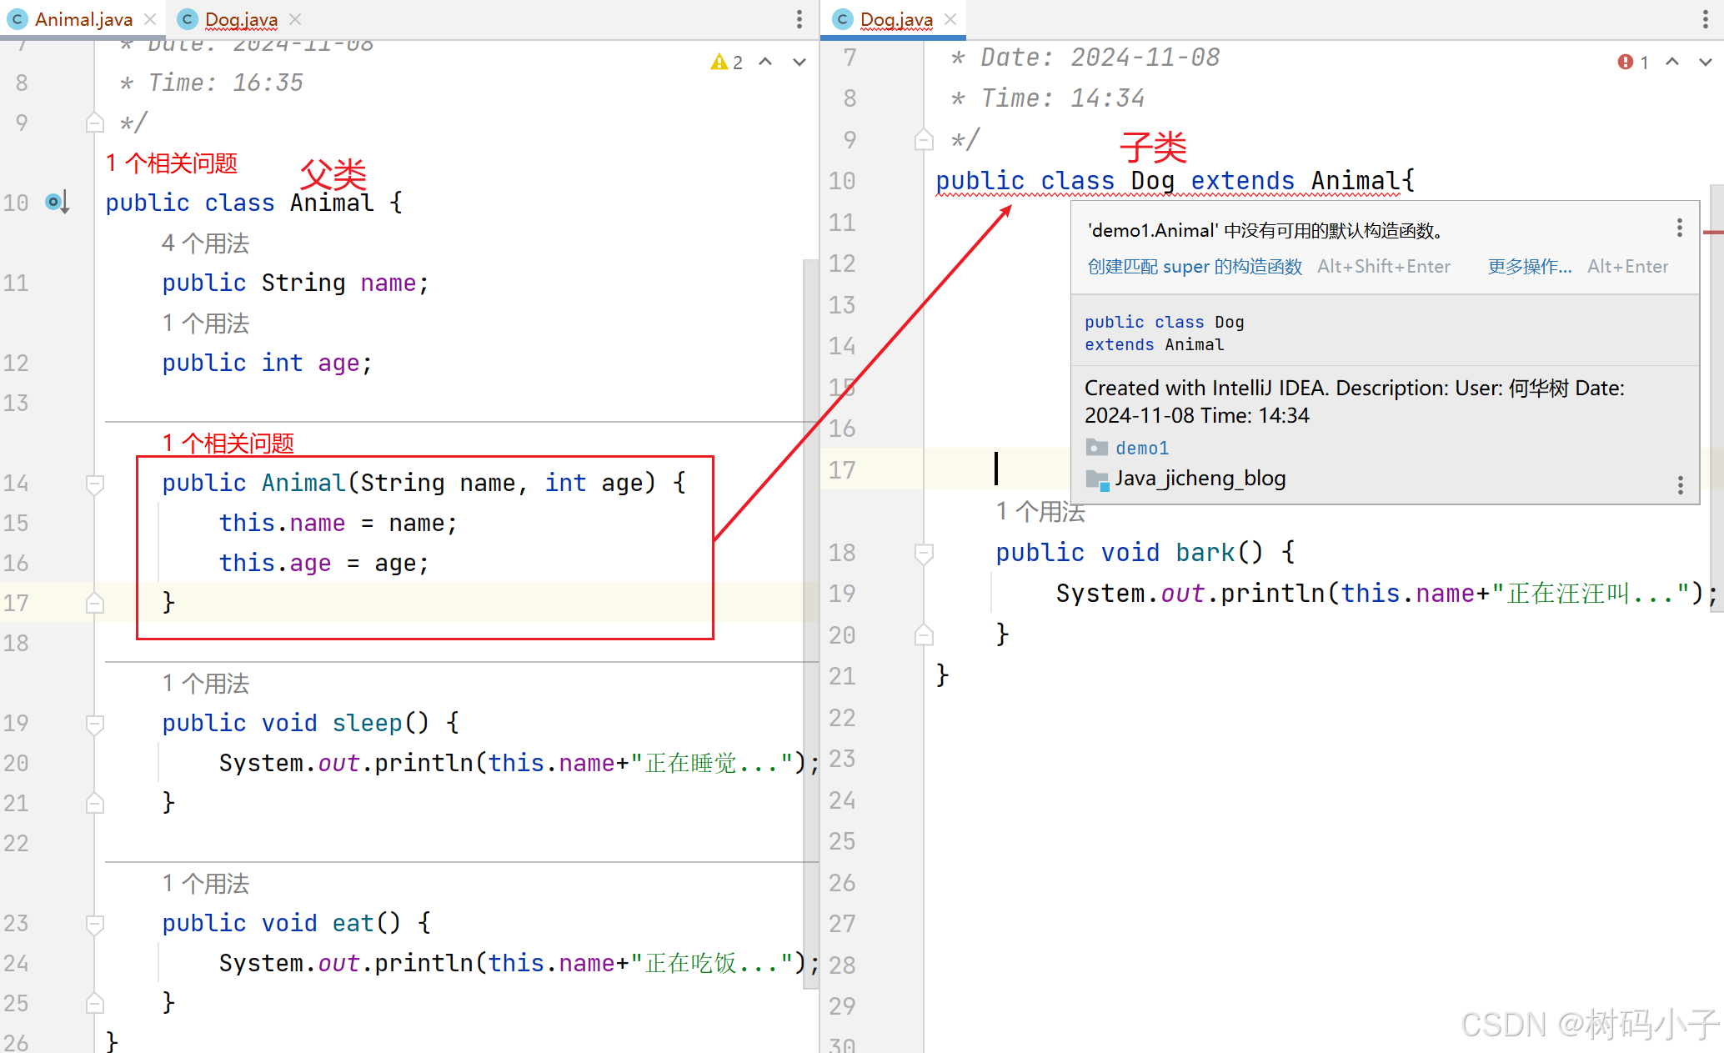Close the Animal.java tab

150,19
